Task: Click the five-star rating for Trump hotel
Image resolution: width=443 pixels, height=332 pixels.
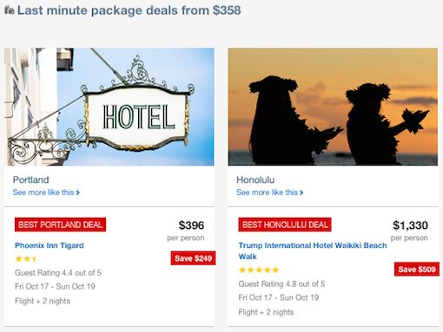Action: point(259,270)
